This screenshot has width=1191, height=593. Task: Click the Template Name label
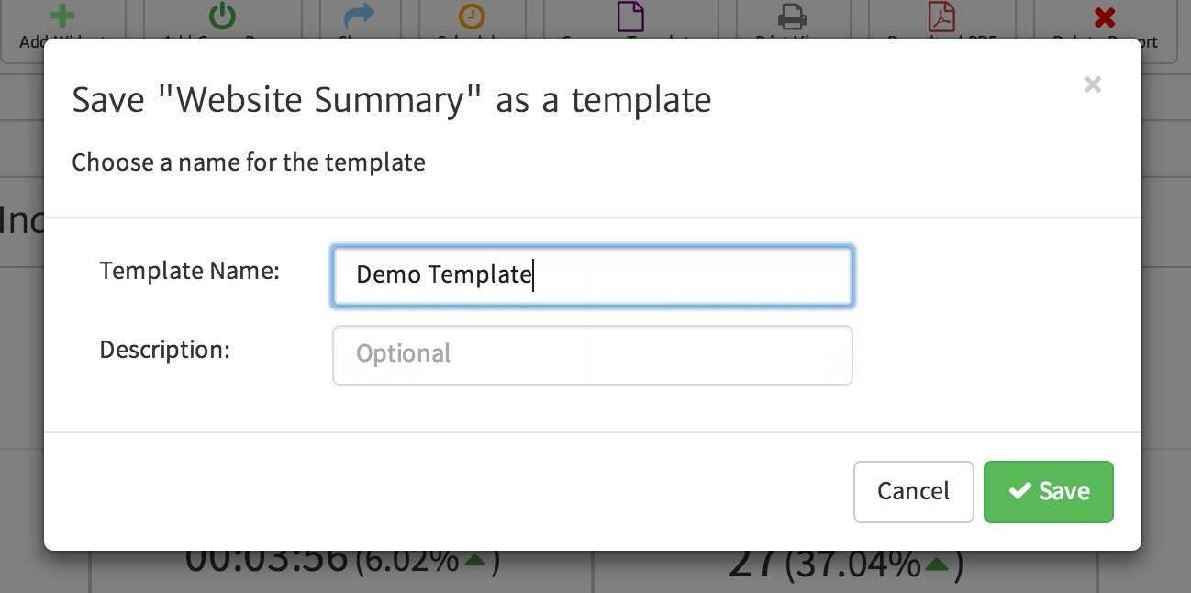point(189,271)
